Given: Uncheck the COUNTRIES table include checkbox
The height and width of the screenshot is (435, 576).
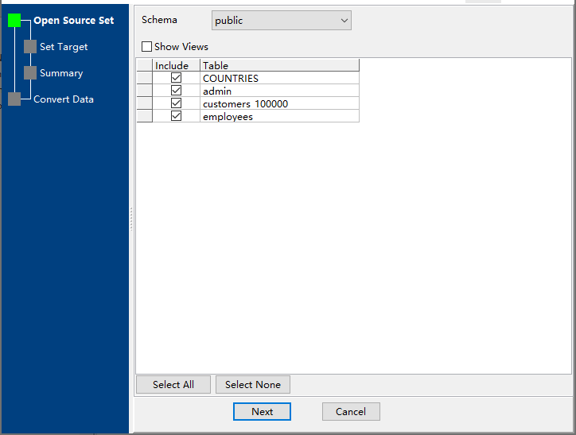Looking at the screenshot, I should 176,78.
